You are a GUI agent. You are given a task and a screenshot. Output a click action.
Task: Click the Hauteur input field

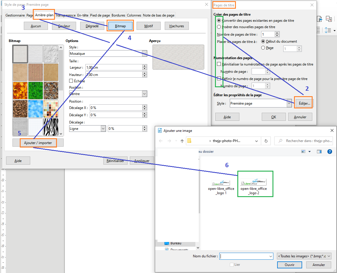[x=114, y=75]
